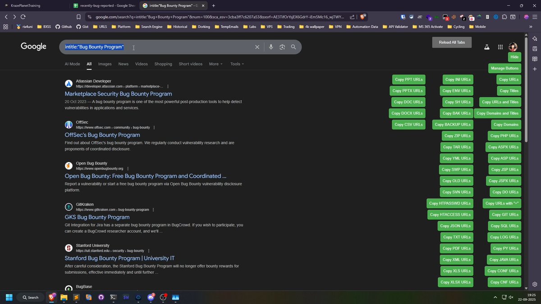This screenshot has width=541, height=304.
Task: Open the extensions puzzle piece icon
Action: pyautogui.click(x=504, y=17)
